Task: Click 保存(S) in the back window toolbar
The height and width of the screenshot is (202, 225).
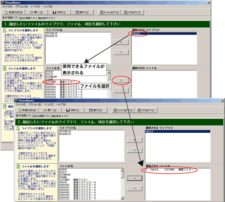Action: [x=59, y=12]
